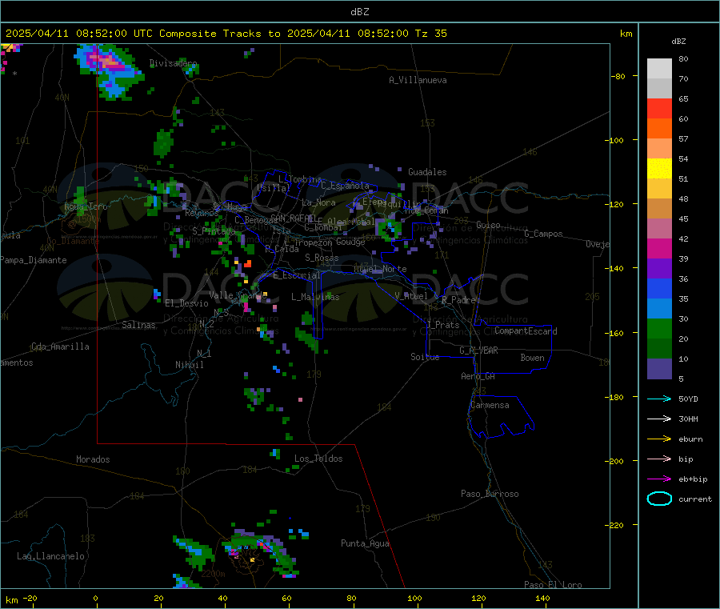Click the Nihuel_Norte map label
The image size is (720, 609).
pos(380,269)
